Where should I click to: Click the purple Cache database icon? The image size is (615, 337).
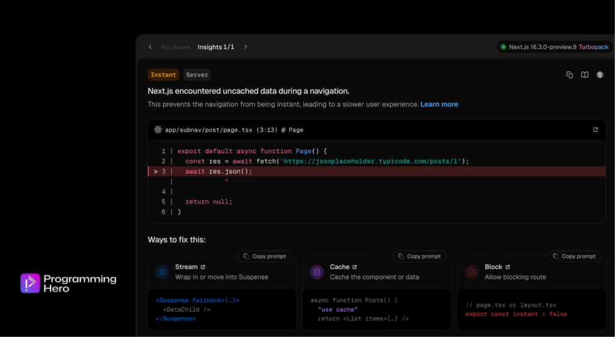click(x=317, y=272)
